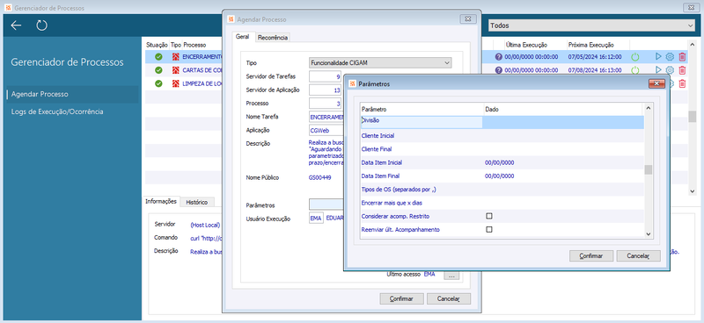Click Parâmetros list scroll up arrow
Screen dimensions: 704x323
coord(649,108)
